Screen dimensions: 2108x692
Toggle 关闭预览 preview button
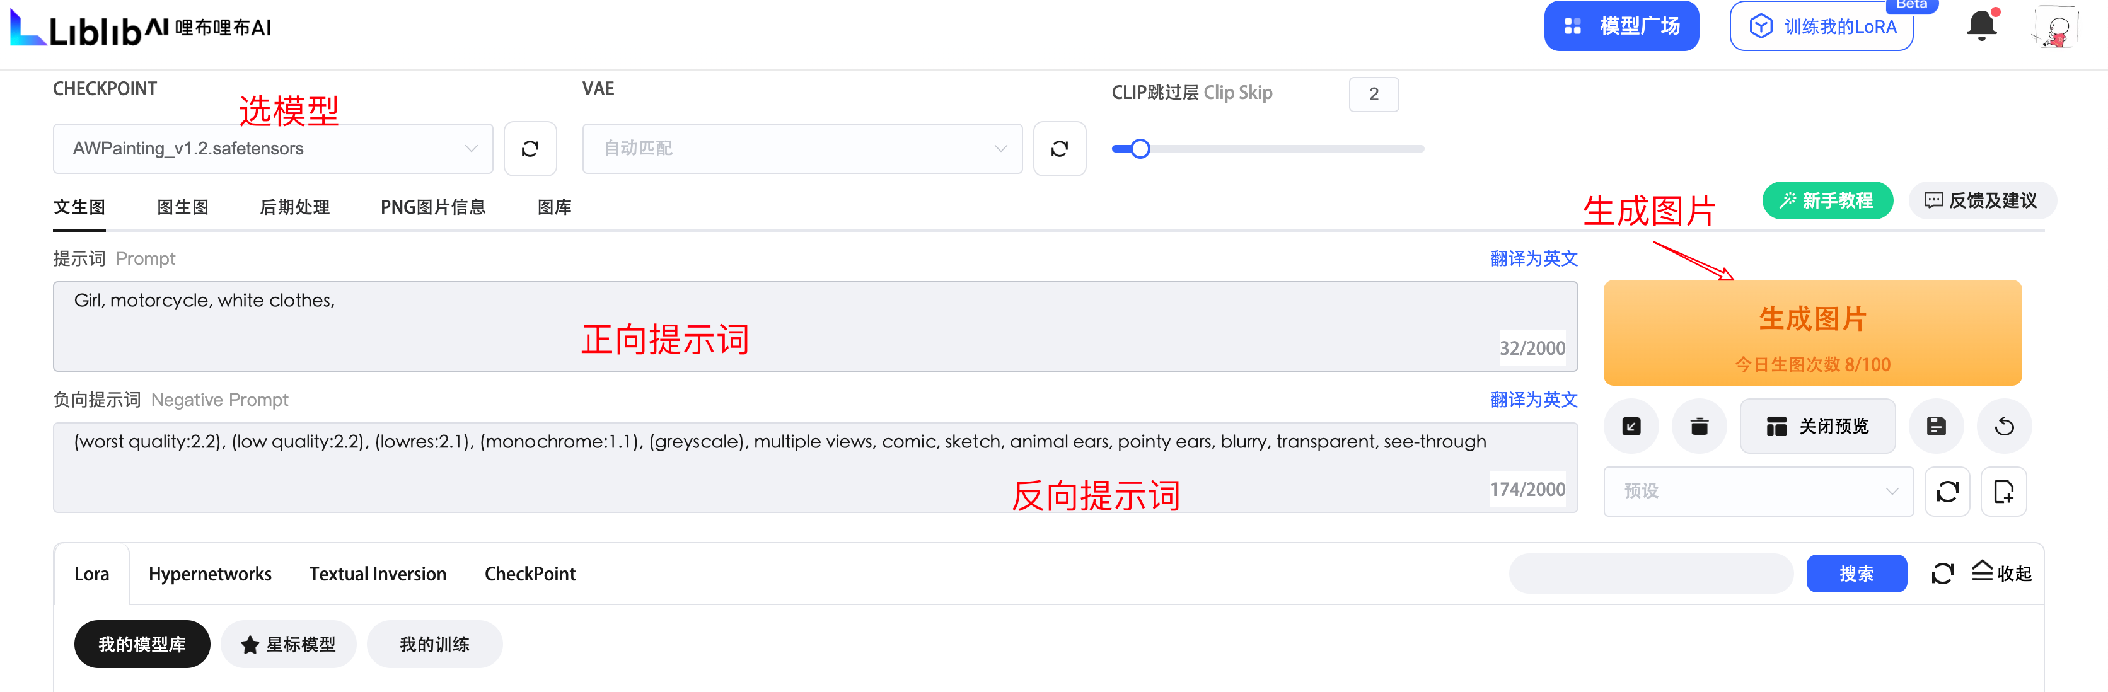pyautogui.click(x=1817, y=426)
